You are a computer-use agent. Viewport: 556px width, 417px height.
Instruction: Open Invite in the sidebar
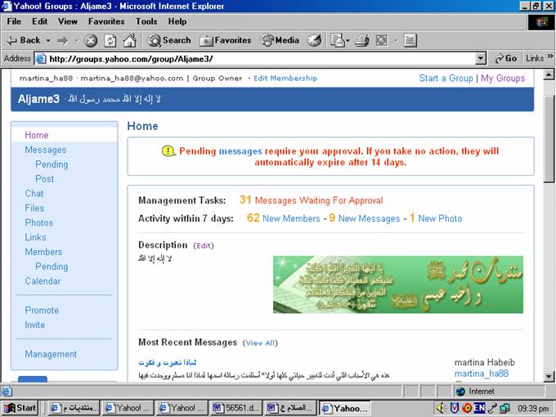[34, 325]
